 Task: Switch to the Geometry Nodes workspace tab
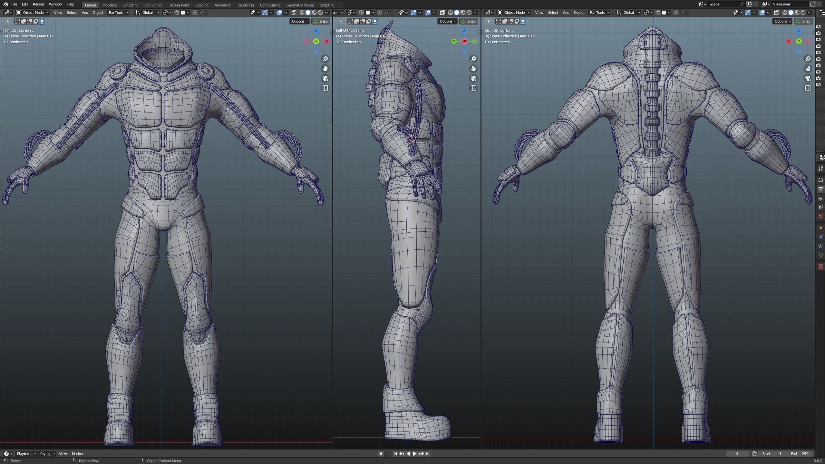300,5
